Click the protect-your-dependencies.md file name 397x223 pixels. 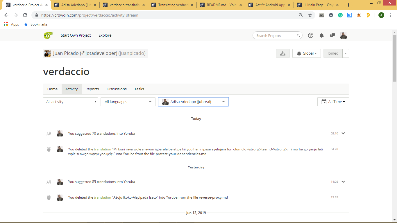[181, 154]
